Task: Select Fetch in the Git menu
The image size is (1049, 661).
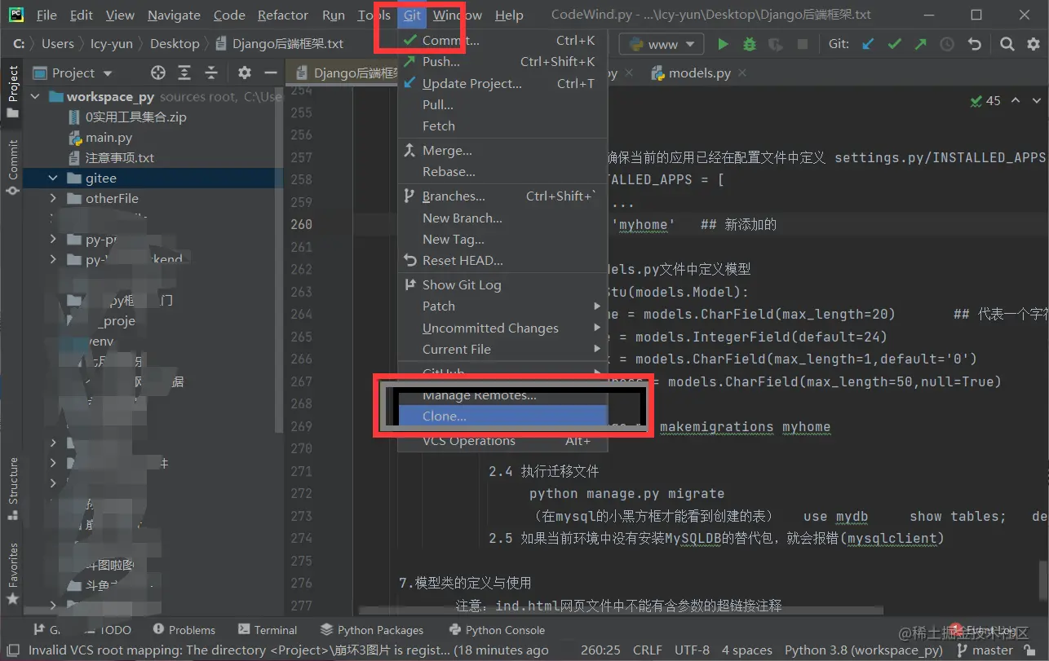Action: [x=502, y=126]
